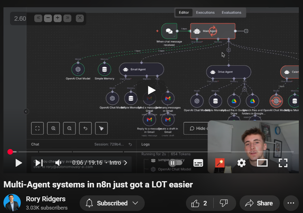303x213 pixels.
Task: Open more actions three-dot menu
Action: 291,203
